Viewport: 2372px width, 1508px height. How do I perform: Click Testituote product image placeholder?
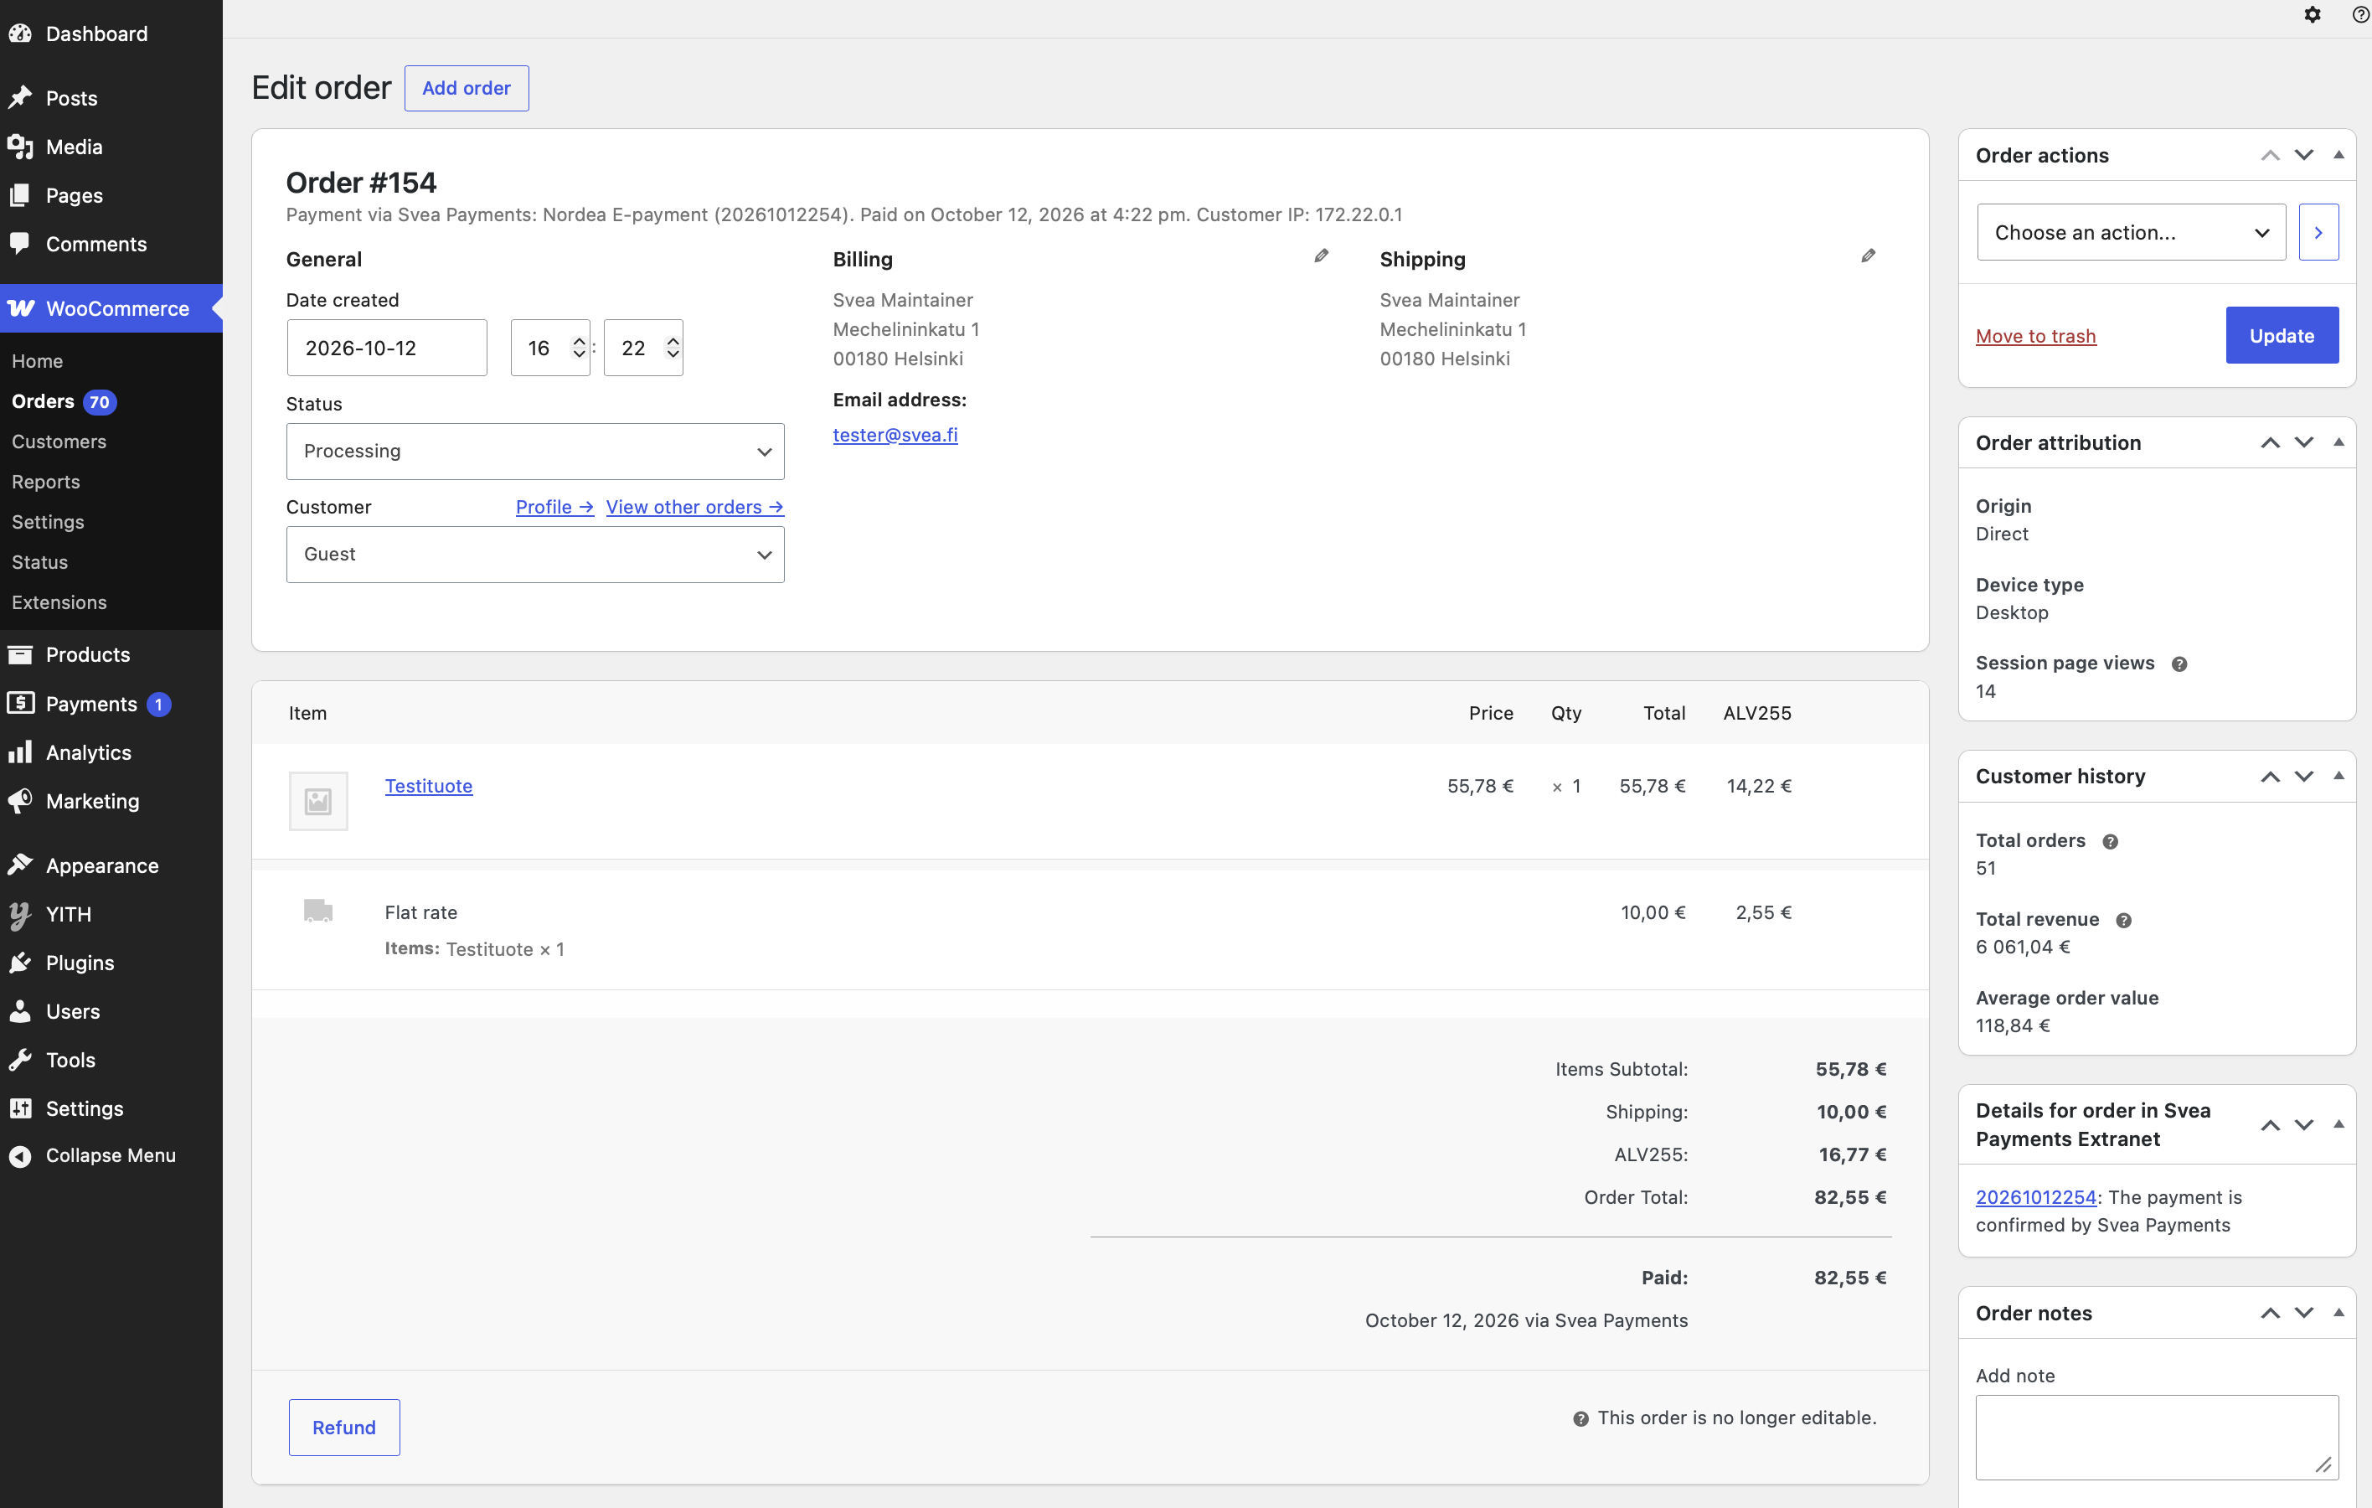click(x=318, y=801)
